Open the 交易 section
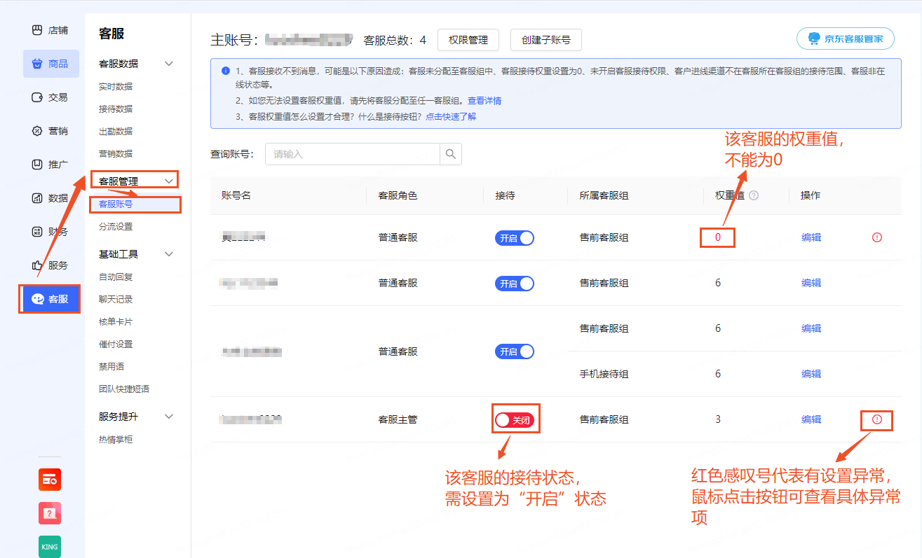This screenshot has width=922, height=558. tap(50, 97)
